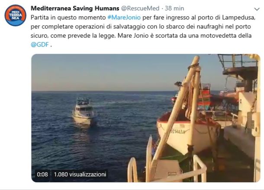Click the white patrol boat in the video
Screen dimensions: 264x190
(84, 112)
